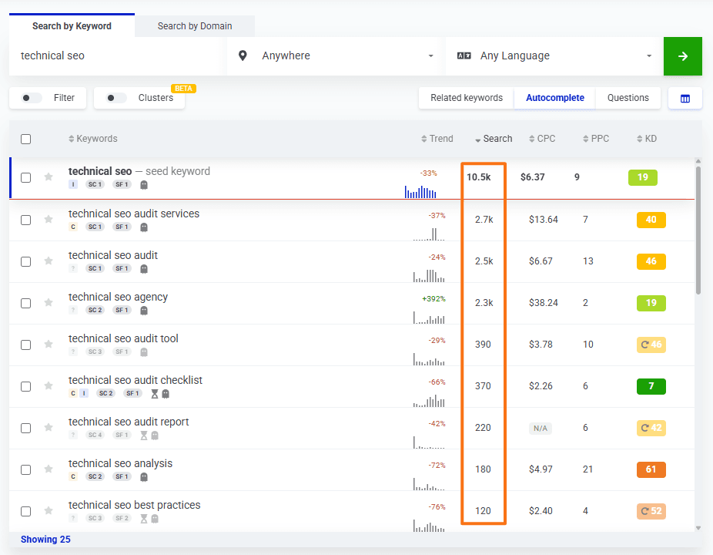The image size is (713, 555).
Task: Click scrollbar down arrow in results list
Action: coord(698,528)
